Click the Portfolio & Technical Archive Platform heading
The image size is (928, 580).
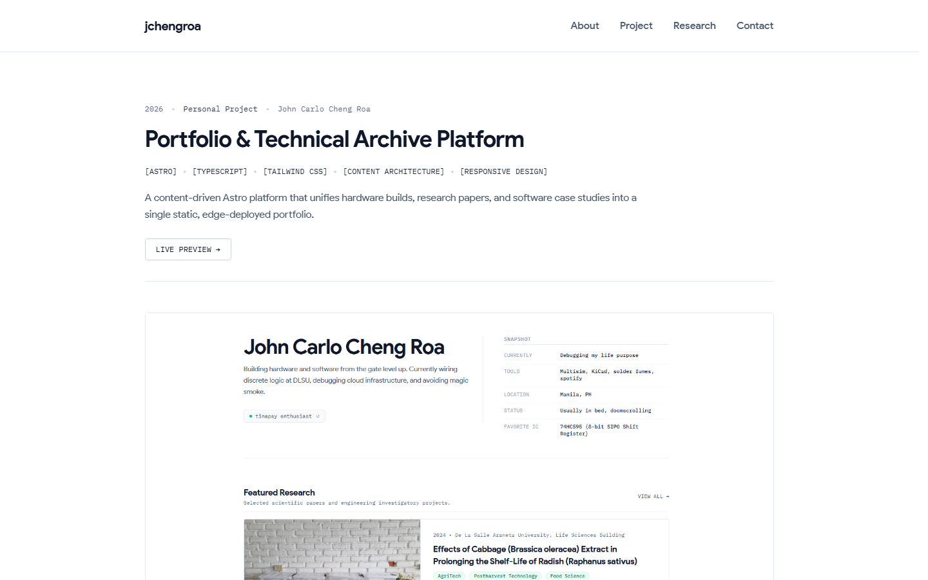[x=334, y=139]
